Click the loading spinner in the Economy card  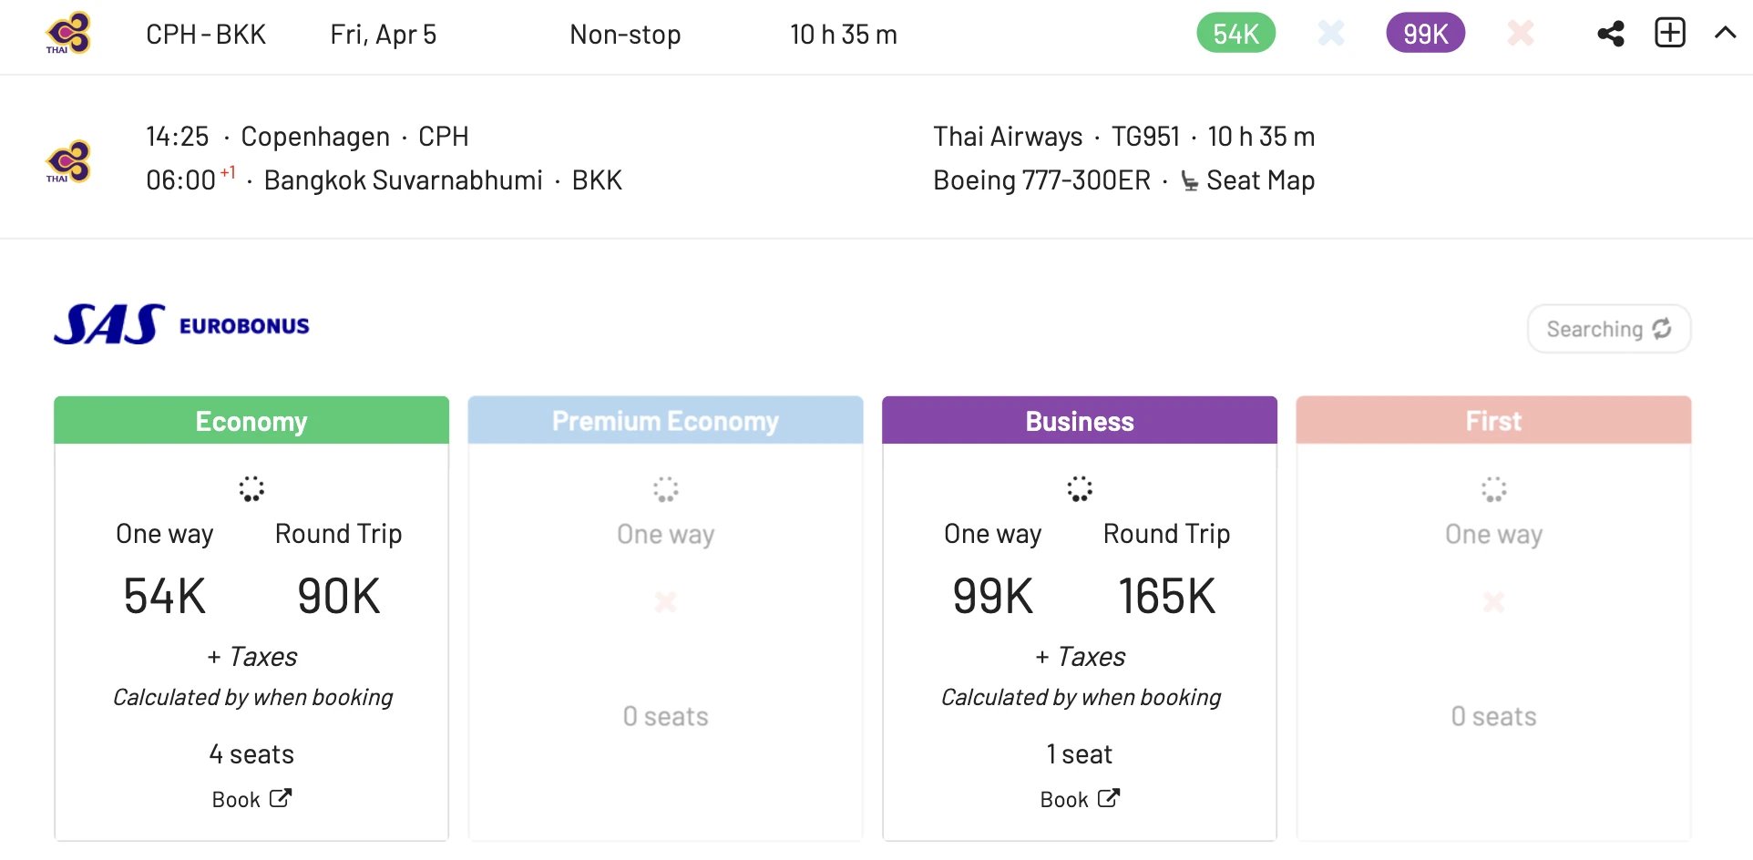(x=251, y=489)
